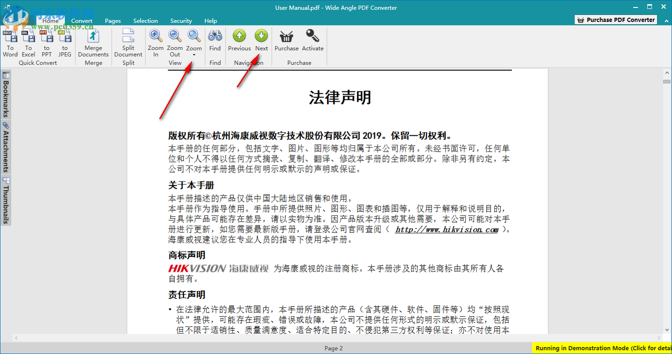Screen dimensions: 672x354
Task: Go to the Next page
Action: [x=261, y=42]
